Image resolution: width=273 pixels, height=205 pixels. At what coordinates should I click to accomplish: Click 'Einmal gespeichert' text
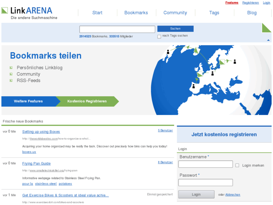point(160,194)
